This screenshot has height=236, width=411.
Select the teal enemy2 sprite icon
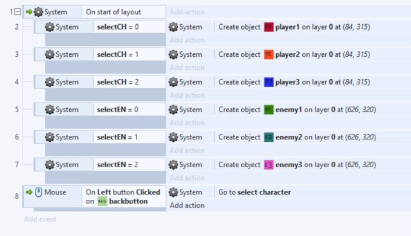point(269,137)
